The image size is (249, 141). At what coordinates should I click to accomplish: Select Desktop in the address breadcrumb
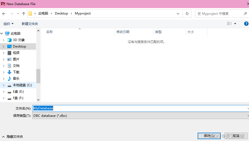pyautogui.click(x=61, y=13)
